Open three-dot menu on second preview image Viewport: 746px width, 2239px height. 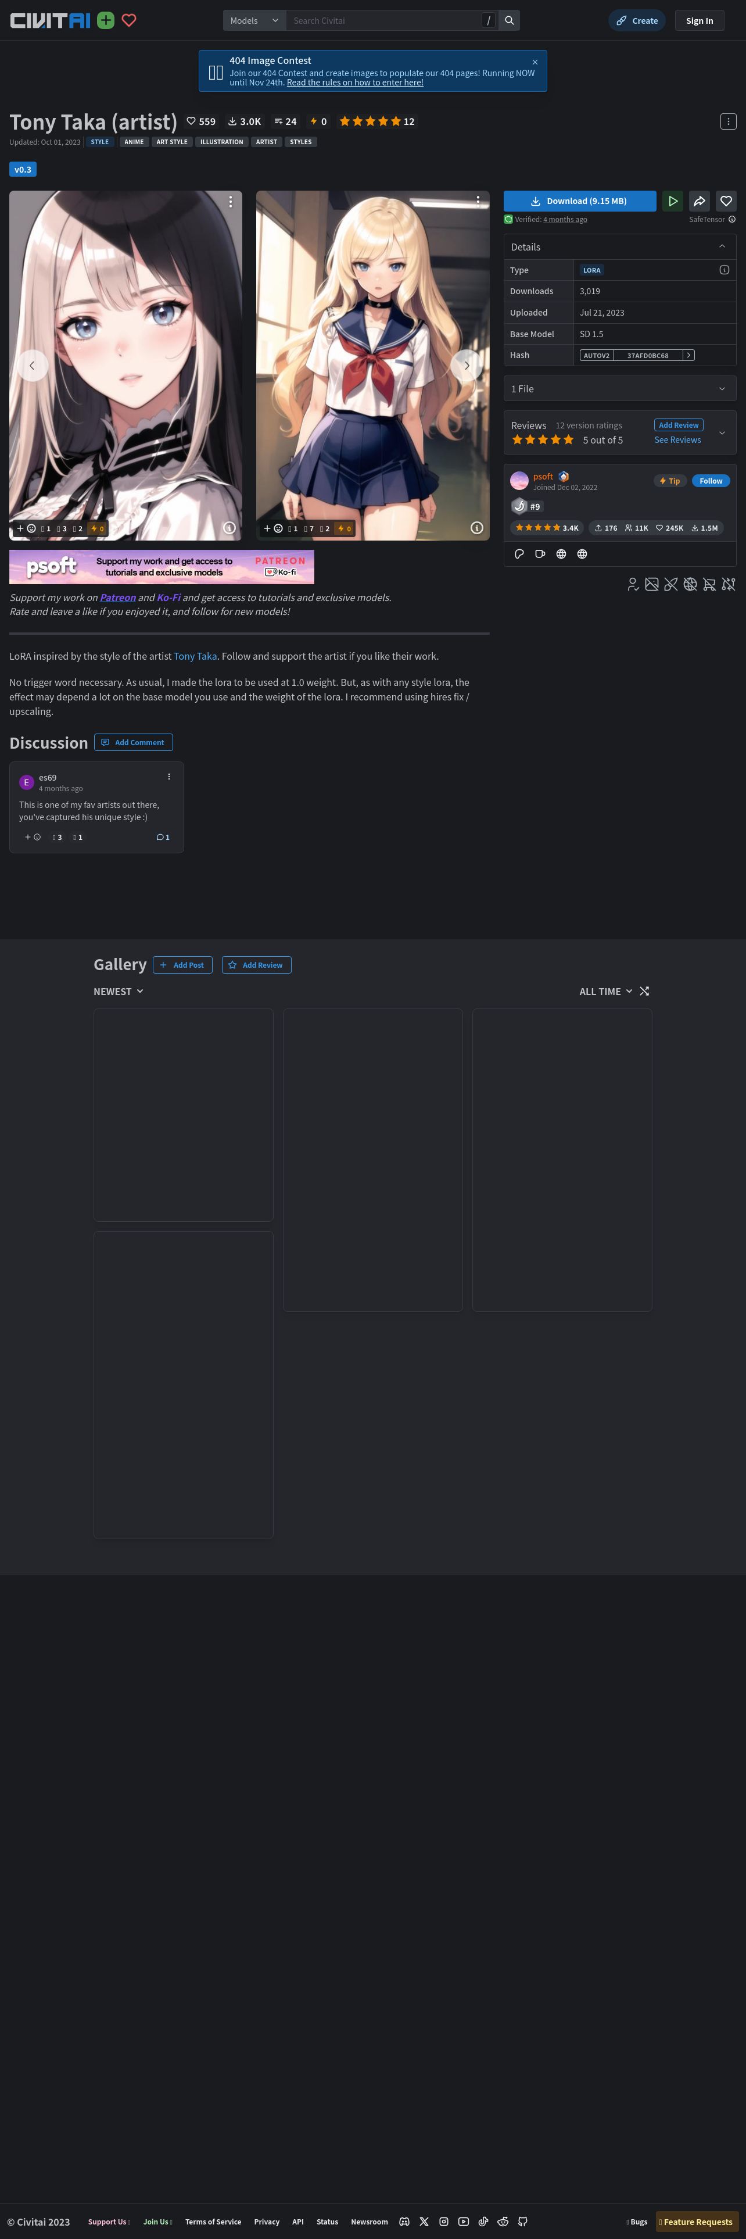pyautogui.click(x=478, y=202)
